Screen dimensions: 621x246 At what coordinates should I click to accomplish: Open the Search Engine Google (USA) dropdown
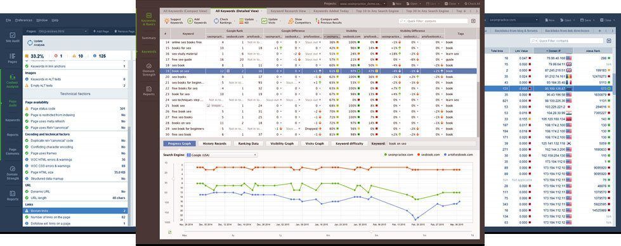222,155
